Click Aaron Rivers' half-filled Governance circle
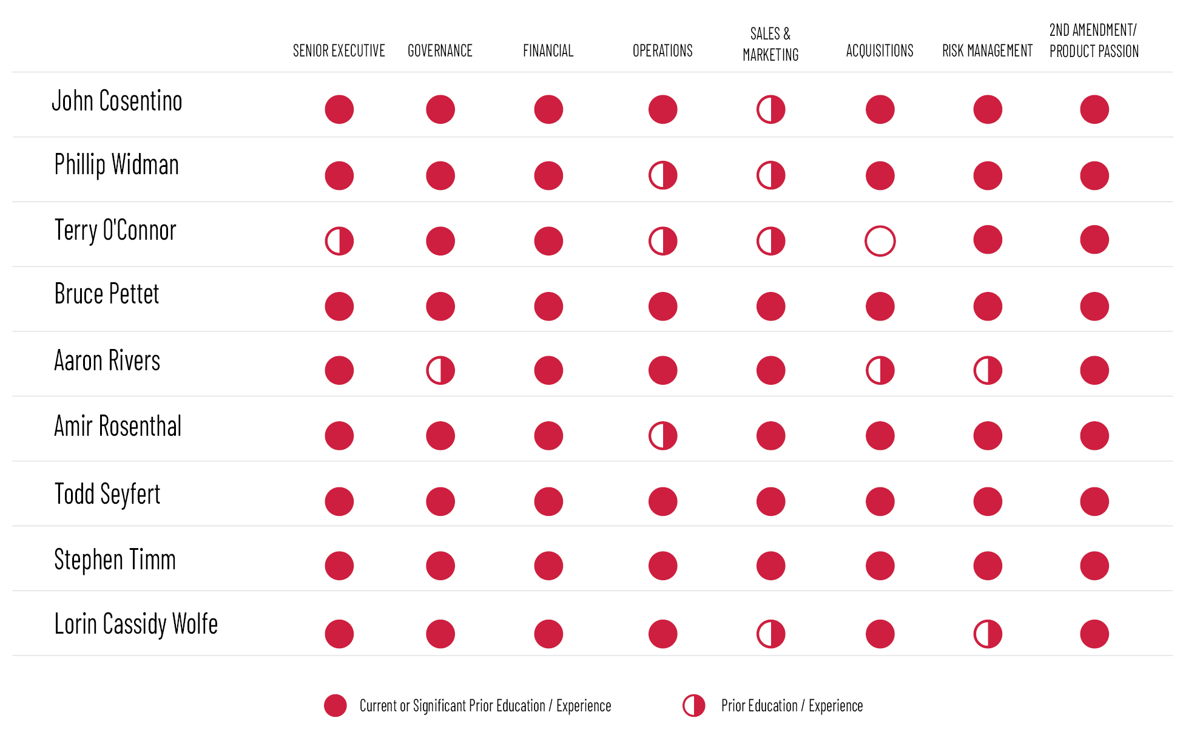This screenshot has height=752, width=1183. pyautogui.click(x=440, y=370)
